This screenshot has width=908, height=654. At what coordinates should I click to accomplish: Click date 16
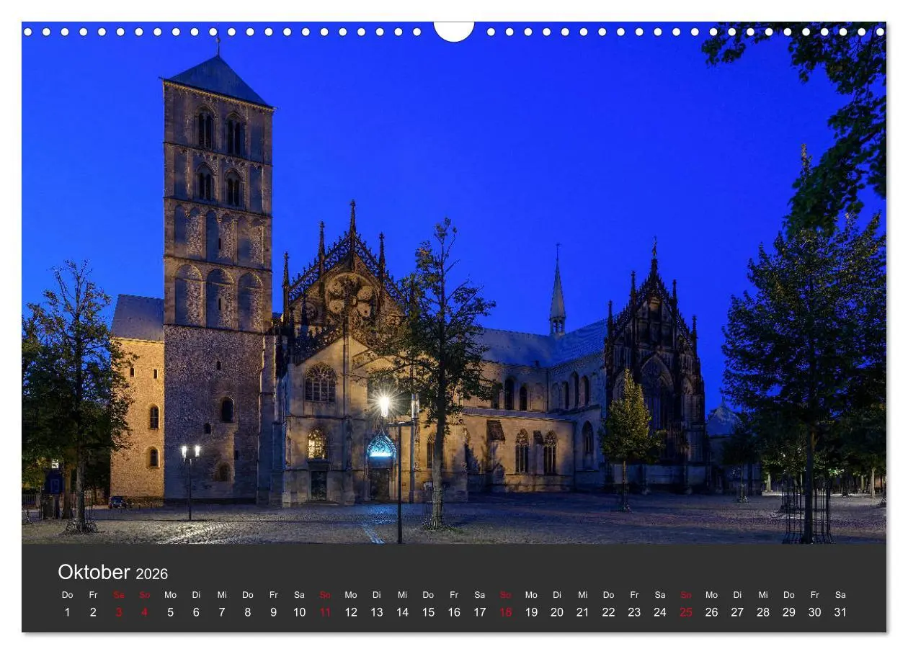tap(454, 612)
